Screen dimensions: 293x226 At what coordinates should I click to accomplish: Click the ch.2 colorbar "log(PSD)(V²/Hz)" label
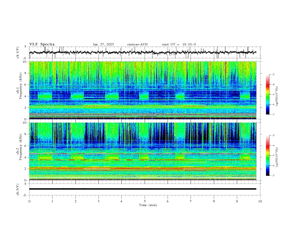(277, 157)
